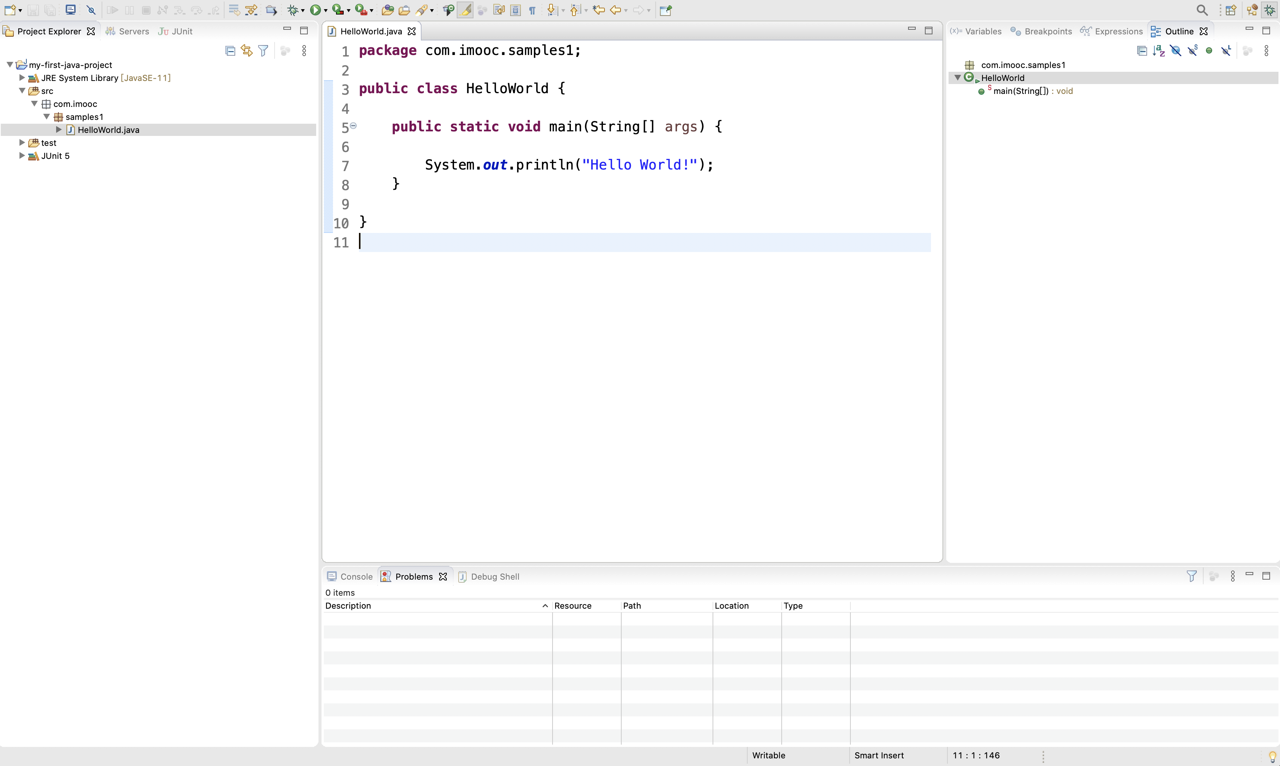1280x766 pixels.
Task: Expand the test folder node
Action: tap(22, 142)
